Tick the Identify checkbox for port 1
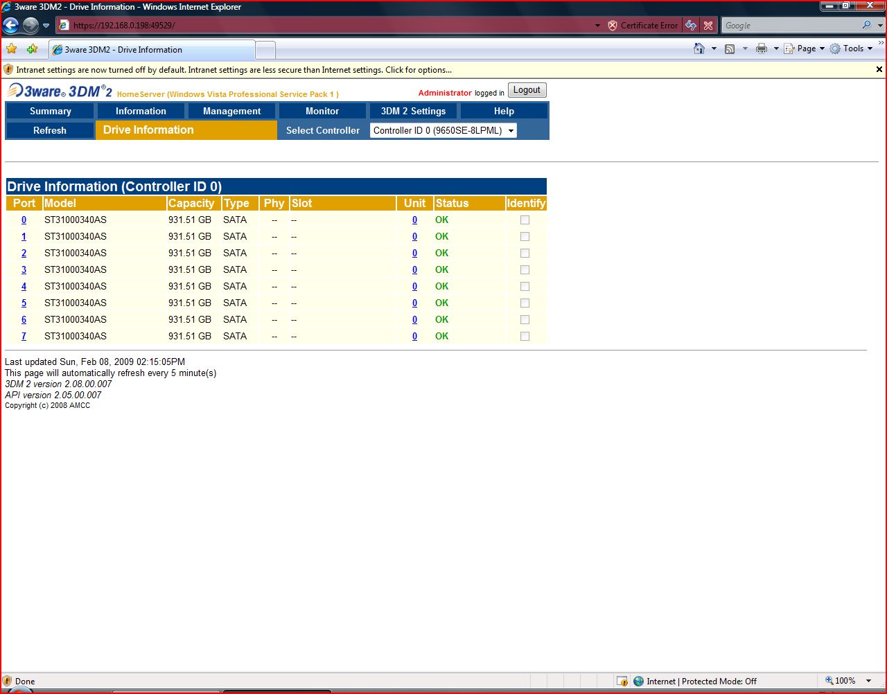 (x=525, y=236)
